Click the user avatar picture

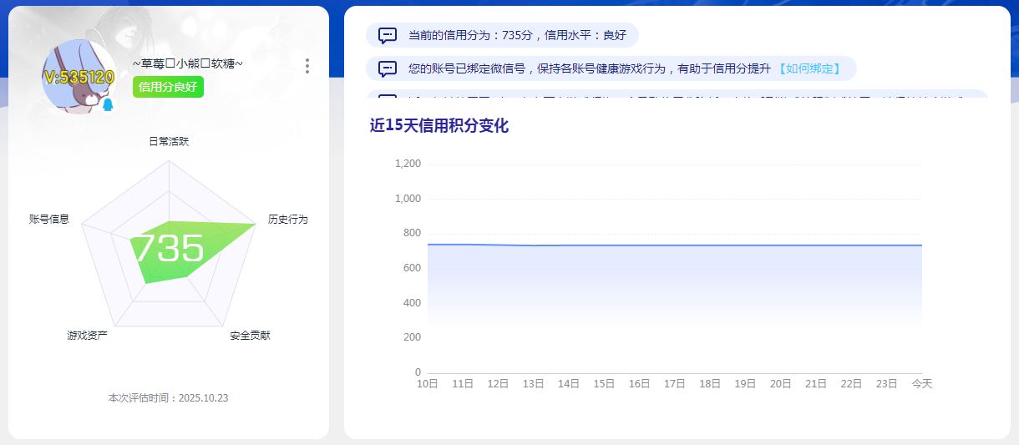pyautogui.click(x=79, y=76)
